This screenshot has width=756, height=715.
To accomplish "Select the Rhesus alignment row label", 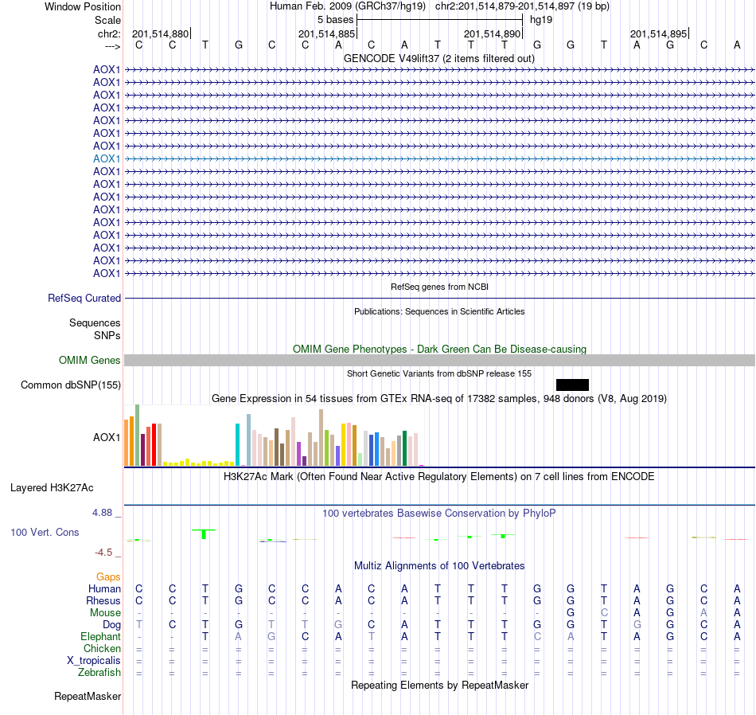I will tap(103, 600).
